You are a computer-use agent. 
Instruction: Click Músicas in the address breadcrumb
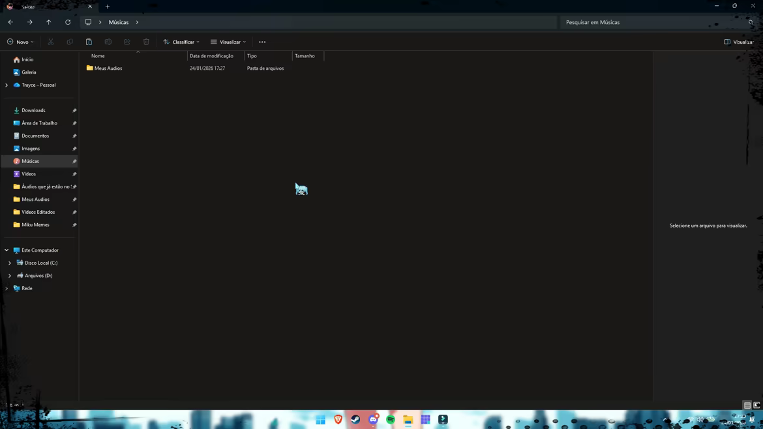(x=119, y=22)
